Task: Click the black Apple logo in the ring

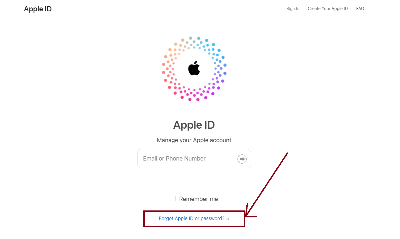Action: point(194,68)
